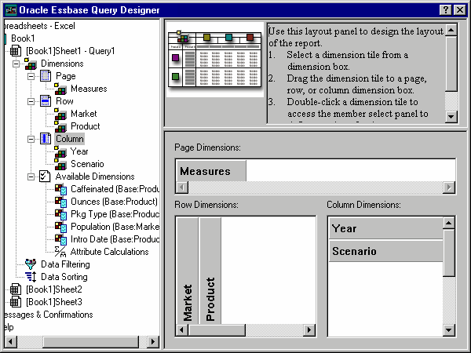Click the Market dimension icon in tree
Viewport: 471px width, 353px height.
click(60, 114)
